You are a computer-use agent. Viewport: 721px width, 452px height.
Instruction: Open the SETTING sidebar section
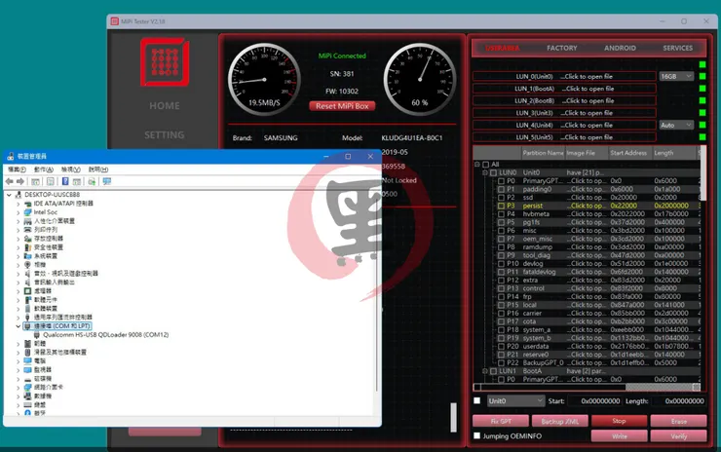coord(164,134)
